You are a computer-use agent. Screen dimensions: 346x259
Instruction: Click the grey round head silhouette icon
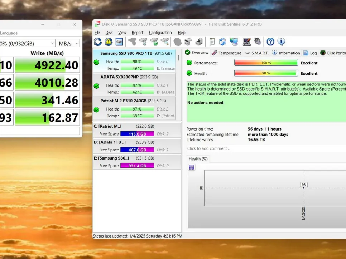pyautogui.click(x=177, y=41)
